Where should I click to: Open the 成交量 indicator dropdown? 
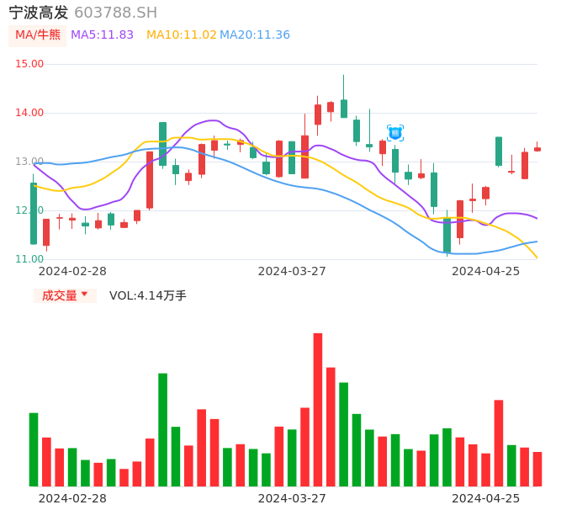pos(66,295)
